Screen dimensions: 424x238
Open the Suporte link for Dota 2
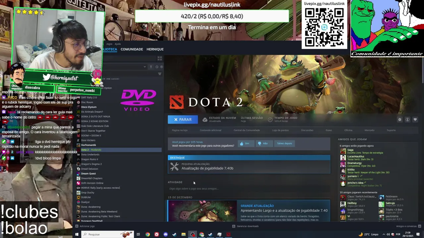click(x=391, y=130)
